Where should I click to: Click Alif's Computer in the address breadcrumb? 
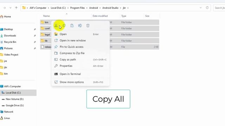[x=38, y=8]
